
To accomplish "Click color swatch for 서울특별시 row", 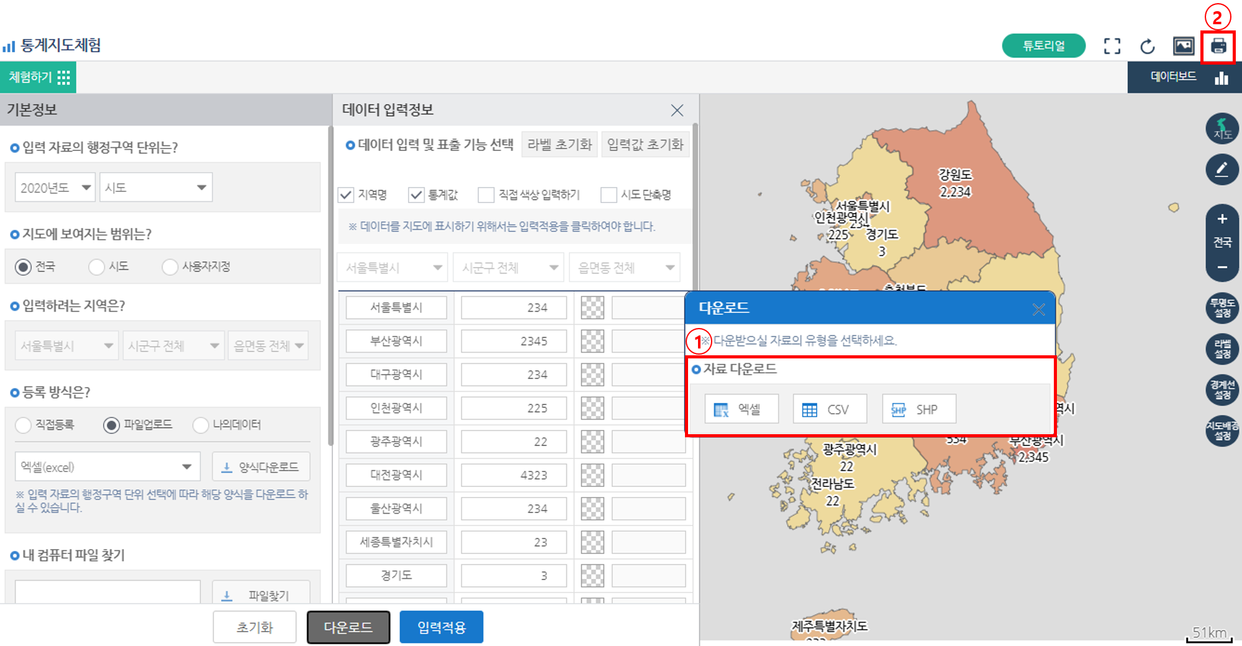I will pyautogui.click(x=592, y=307).
